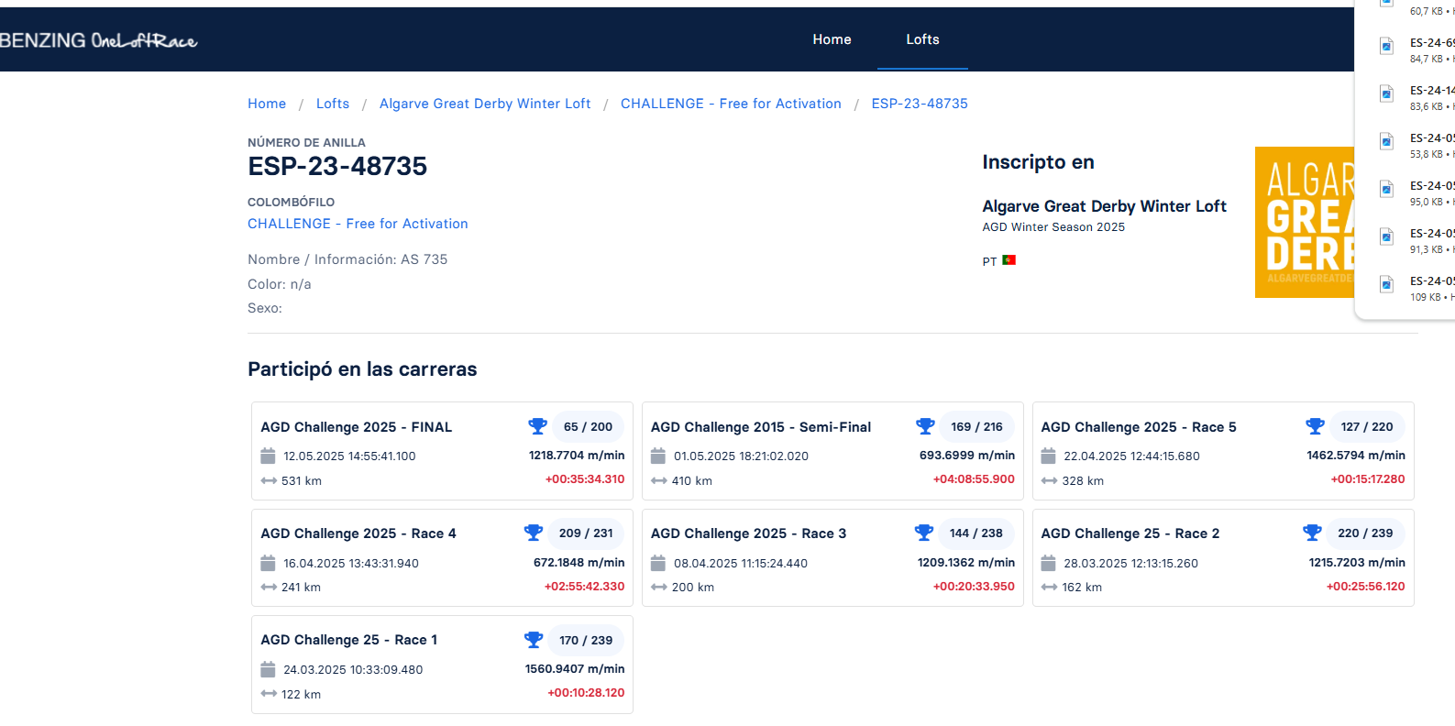Click the Portugal flag icon
The image size is (1455, 726).
(x=1009, y=260)
